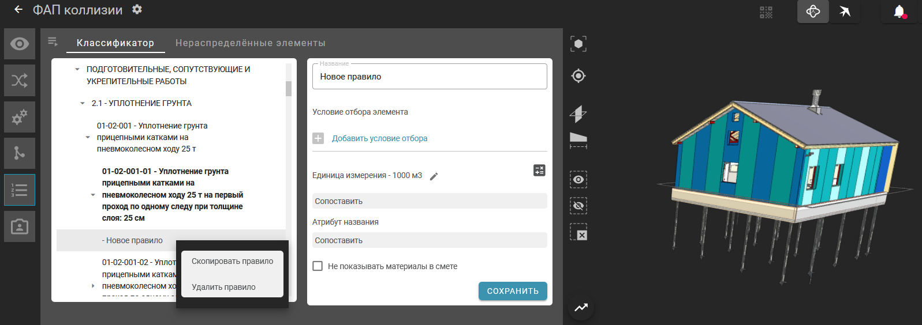Toggle the eye visibility sidebar button
Image resolution: width=922 pixels, height=325 pixels.
(20, 44)
